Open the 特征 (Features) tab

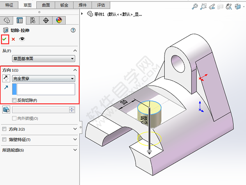[9, 5]
